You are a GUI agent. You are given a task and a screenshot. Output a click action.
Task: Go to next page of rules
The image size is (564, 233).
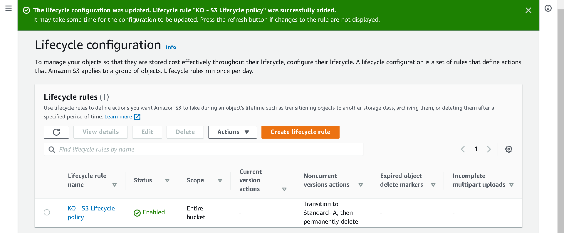(x=489, y=149)
